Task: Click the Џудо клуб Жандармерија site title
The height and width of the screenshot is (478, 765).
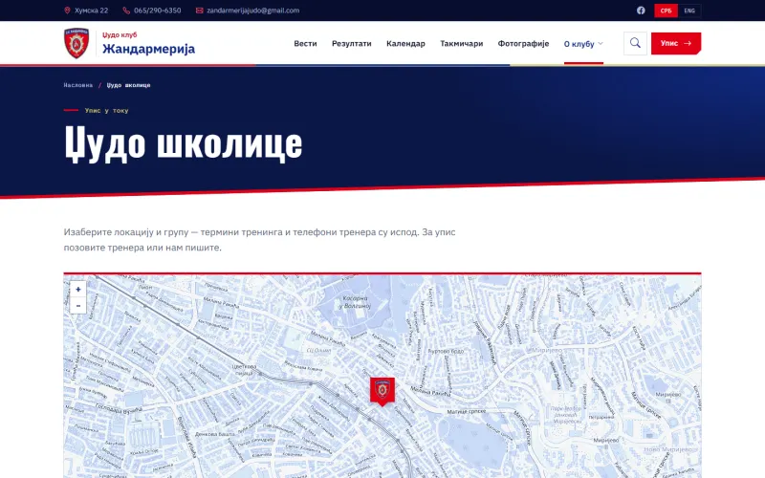Action: [x=149, y=43]
